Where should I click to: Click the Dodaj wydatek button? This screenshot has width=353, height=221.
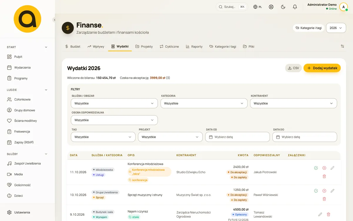click(x=322, y=68)
